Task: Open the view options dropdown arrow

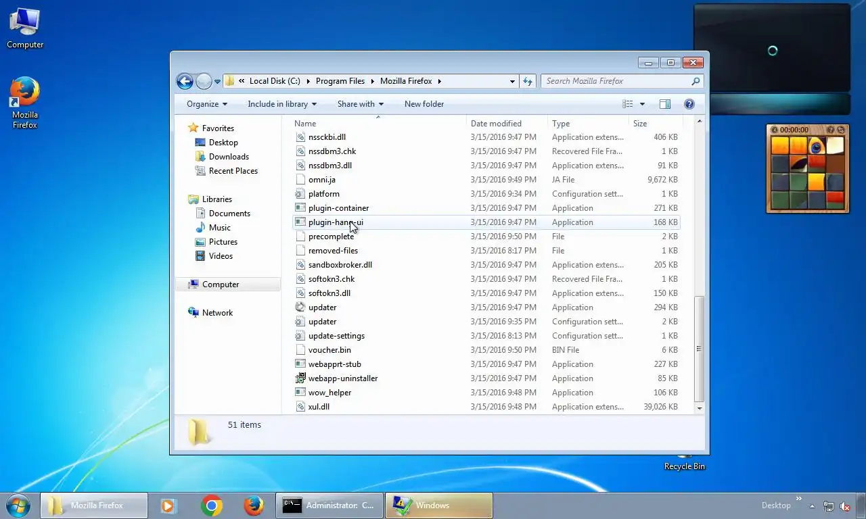Action: (x=642, y=104)
